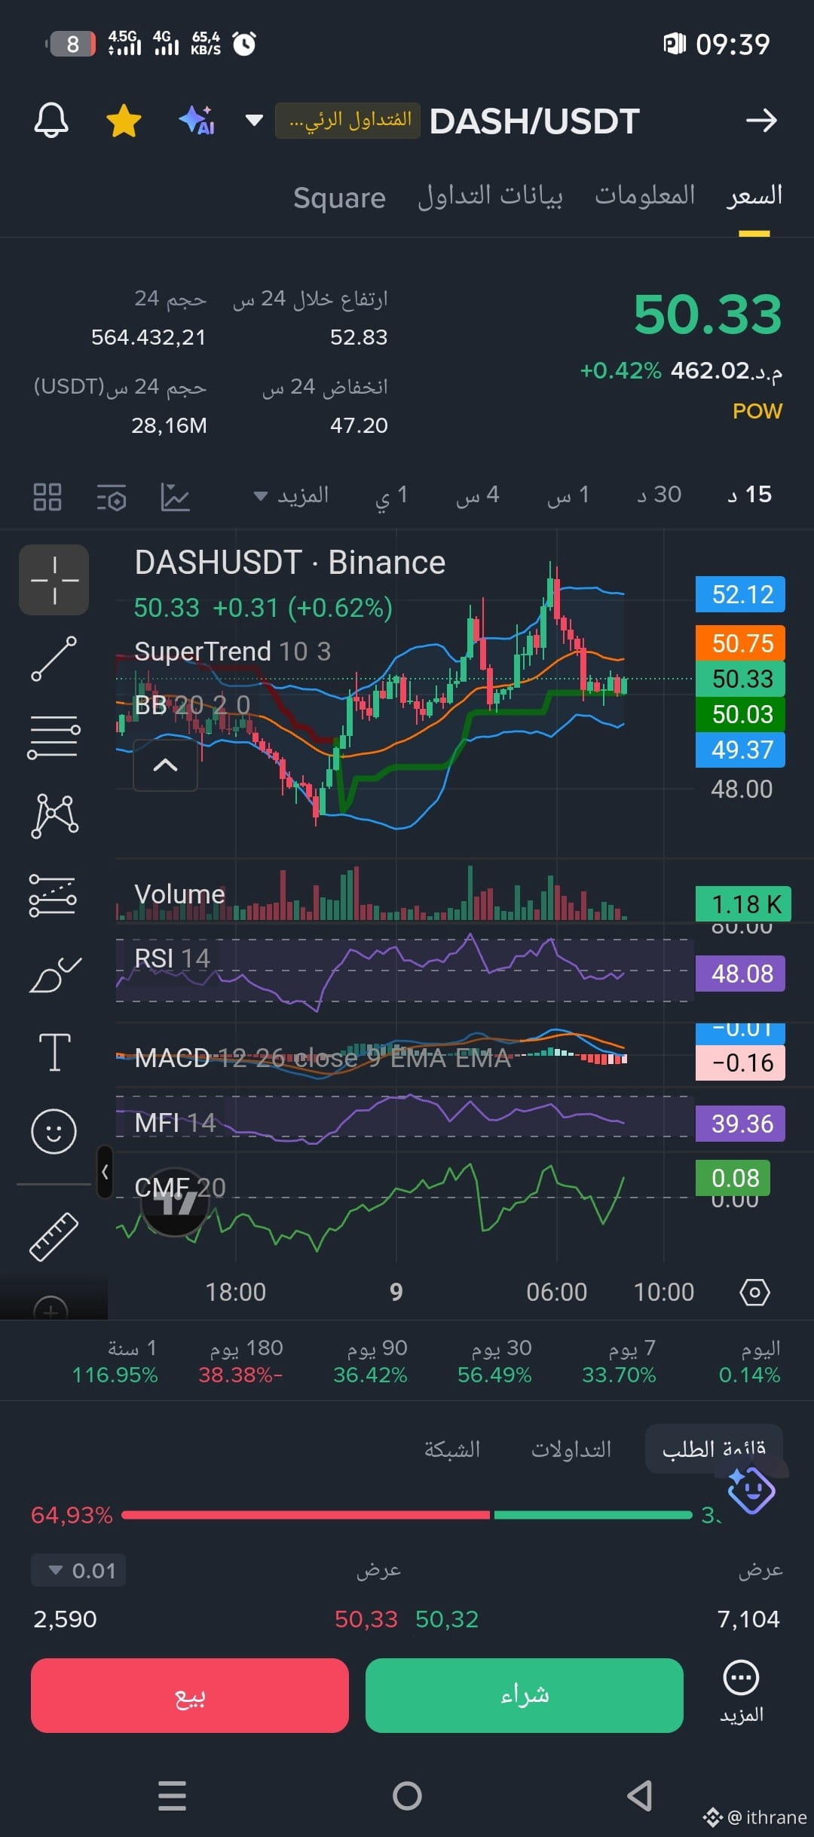
Task: Tap the Android back navigation triangle
Action: click(x=640, y=1796)
